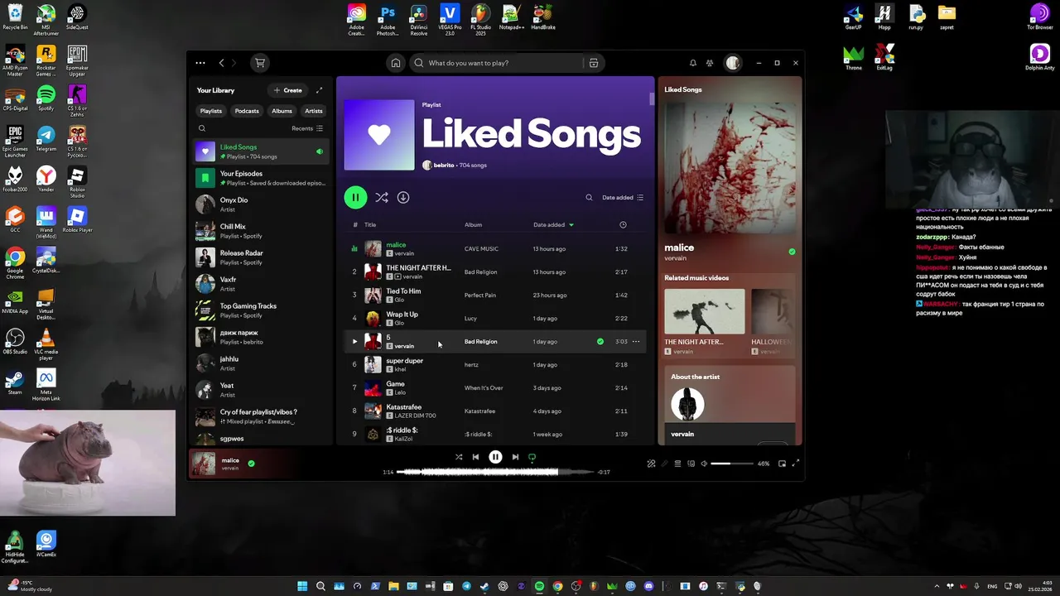Select the Tied To Him track row
Image resolution: width=1060 pixels, height=596 pixels.
point(495,295)
